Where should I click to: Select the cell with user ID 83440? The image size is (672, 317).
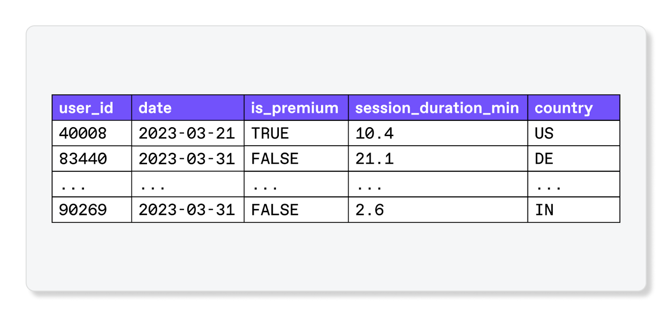click(83, 159)
